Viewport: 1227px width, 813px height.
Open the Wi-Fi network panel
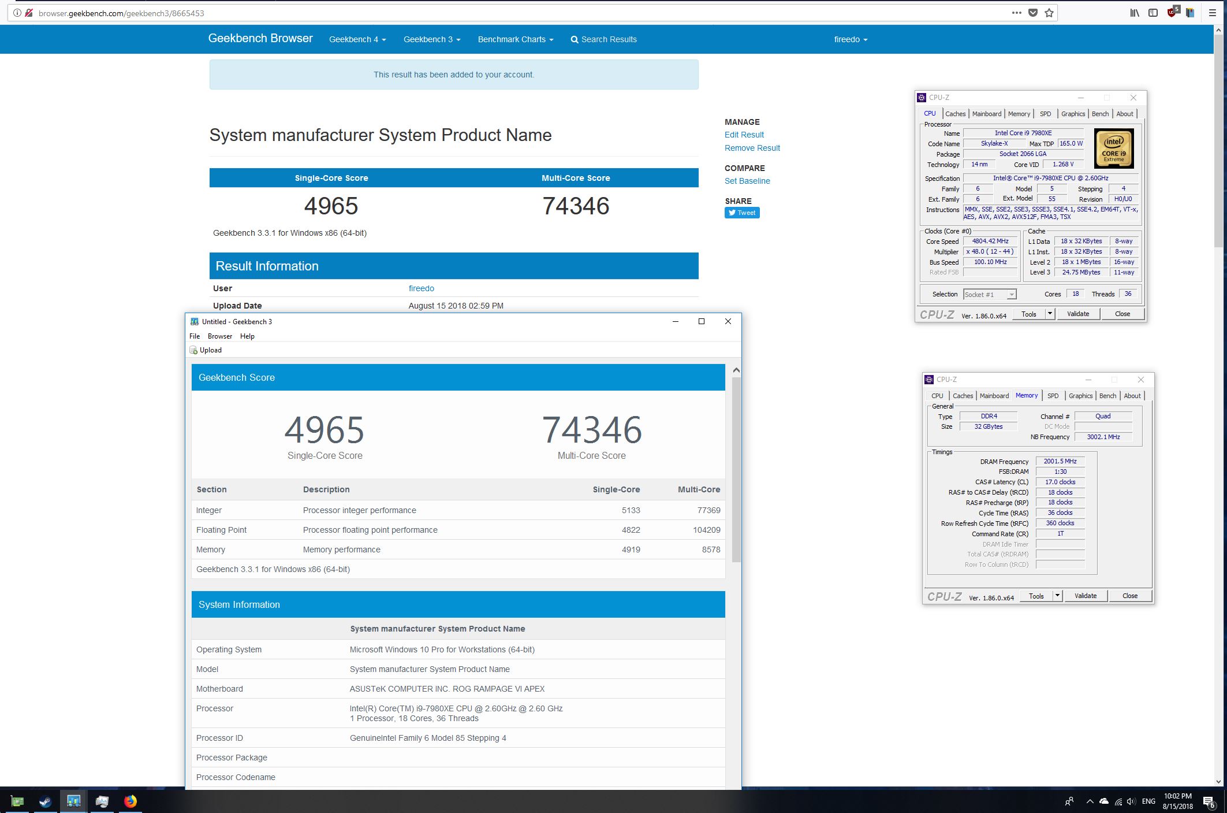[1118, 801]
